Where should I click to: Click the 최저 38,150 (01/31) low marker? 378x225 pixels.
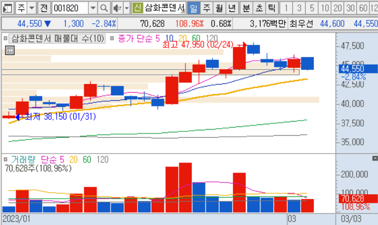(x=60, y=117)
